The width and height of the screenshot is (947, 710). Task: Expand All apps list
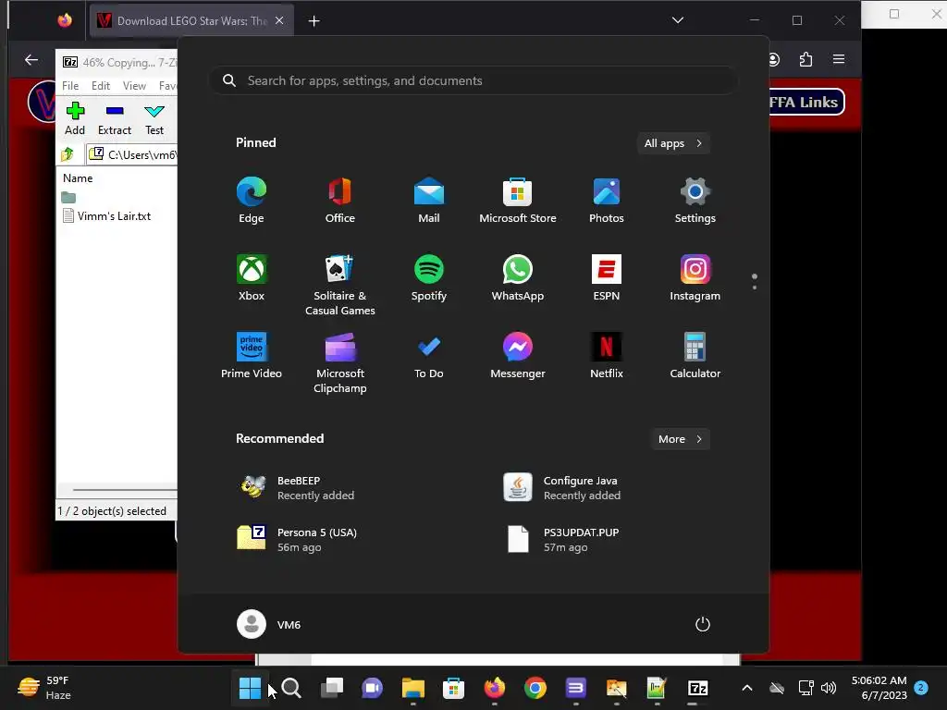pyautogui.click(x=673, y=143)
